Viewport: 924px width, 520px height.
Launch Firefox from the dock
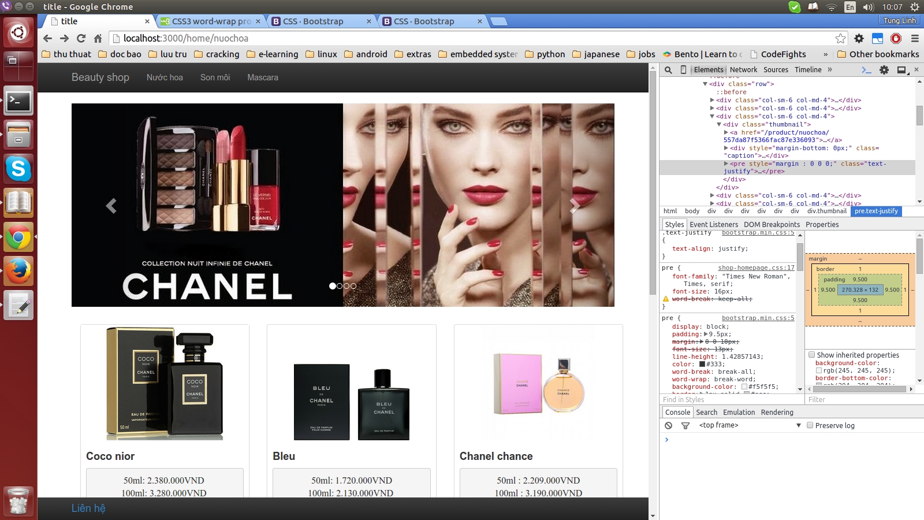18,271
